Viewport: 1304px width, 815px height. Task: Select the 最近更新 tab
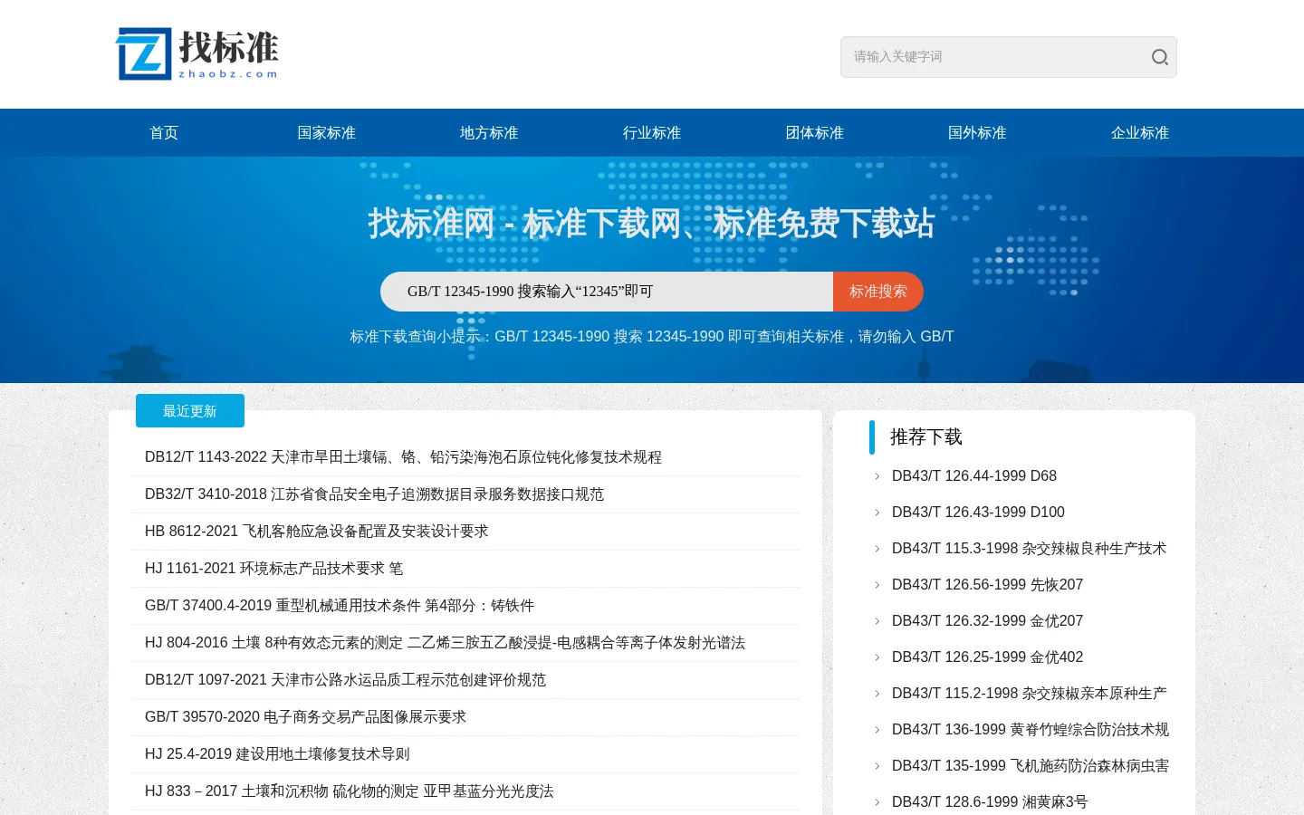[190, 411]
